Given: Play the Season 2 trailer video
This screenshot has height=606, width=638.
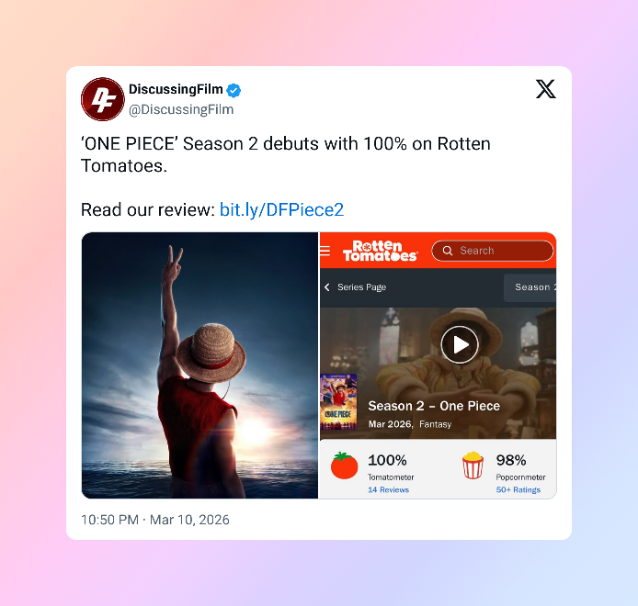Looking at the screenshot, I should (x=460, y=344).
